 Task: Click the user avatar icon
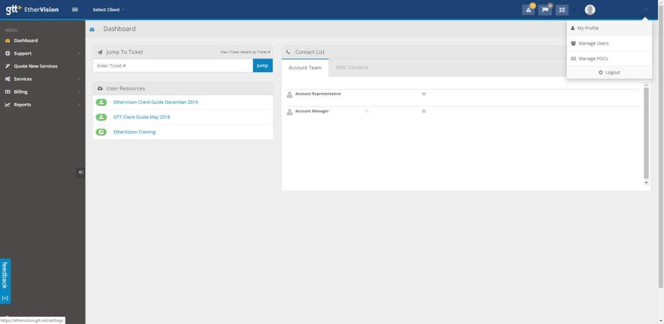(590, 10)
